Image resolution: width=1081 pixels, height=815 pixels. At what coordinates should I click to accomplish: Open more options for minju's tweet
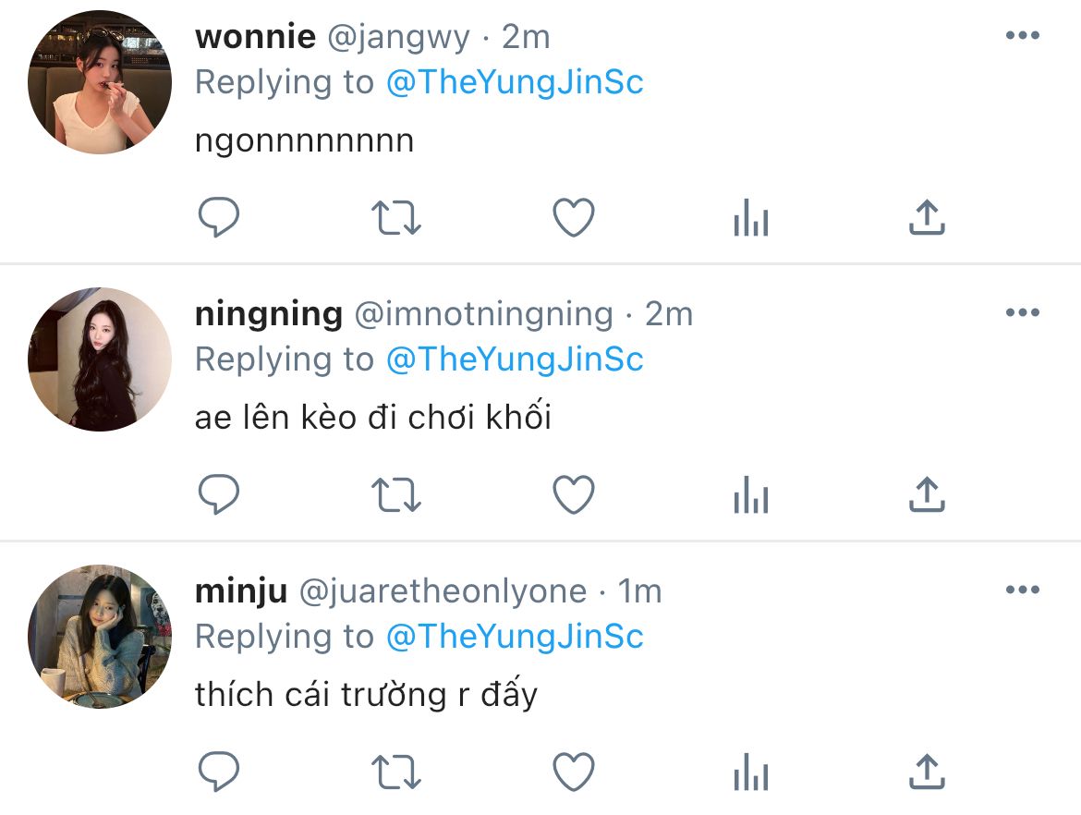point(1022,590)
